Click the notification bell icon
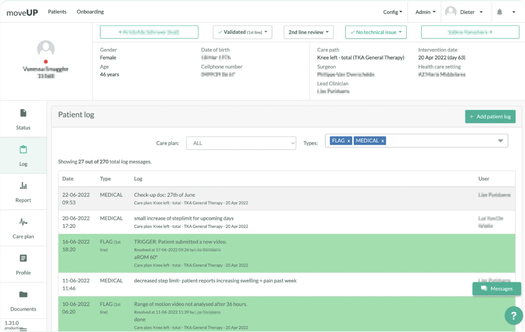Image resolution: width=525 pixels, height=332 pixels. (499, 12)
